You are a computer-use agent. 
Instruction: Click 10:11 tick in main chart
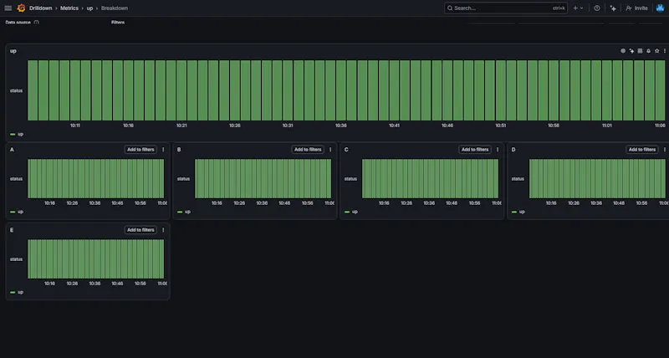[75, 125]
